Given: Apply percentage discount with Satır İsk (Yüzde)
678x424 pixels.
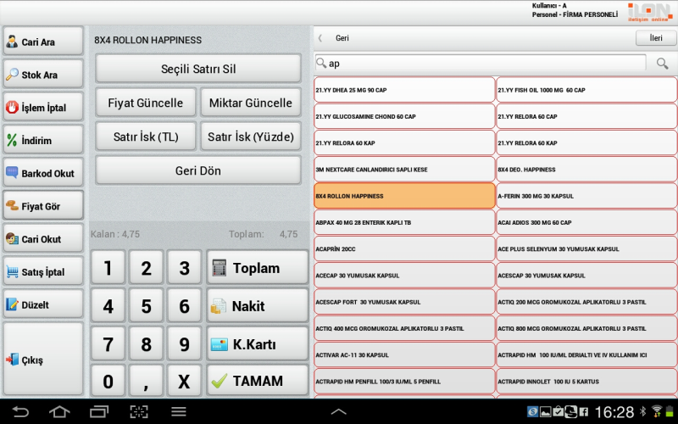Looking at the screenshot, I should (250, 137).
